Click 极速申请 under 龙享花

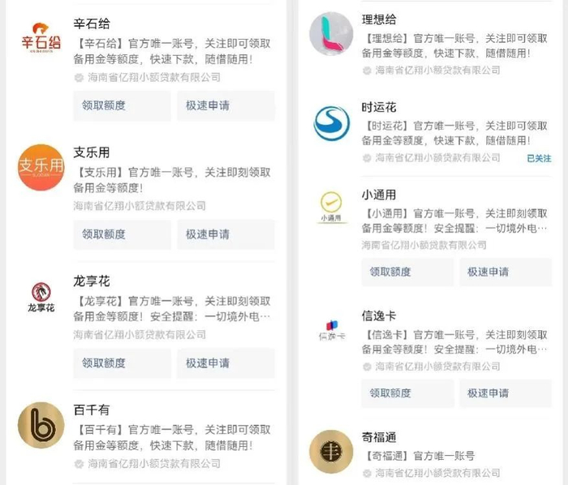tap(226, 363)
